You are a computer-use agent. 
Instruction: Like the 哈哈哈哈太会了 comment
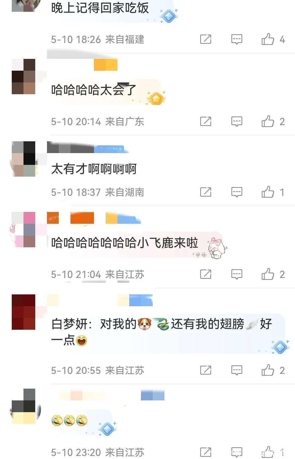pyautogui.click(x=268, y=121)
